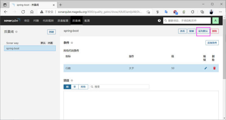Click the 默认 badge on Sonar way
Screen dimensions: 226x120
pos(43,43)
